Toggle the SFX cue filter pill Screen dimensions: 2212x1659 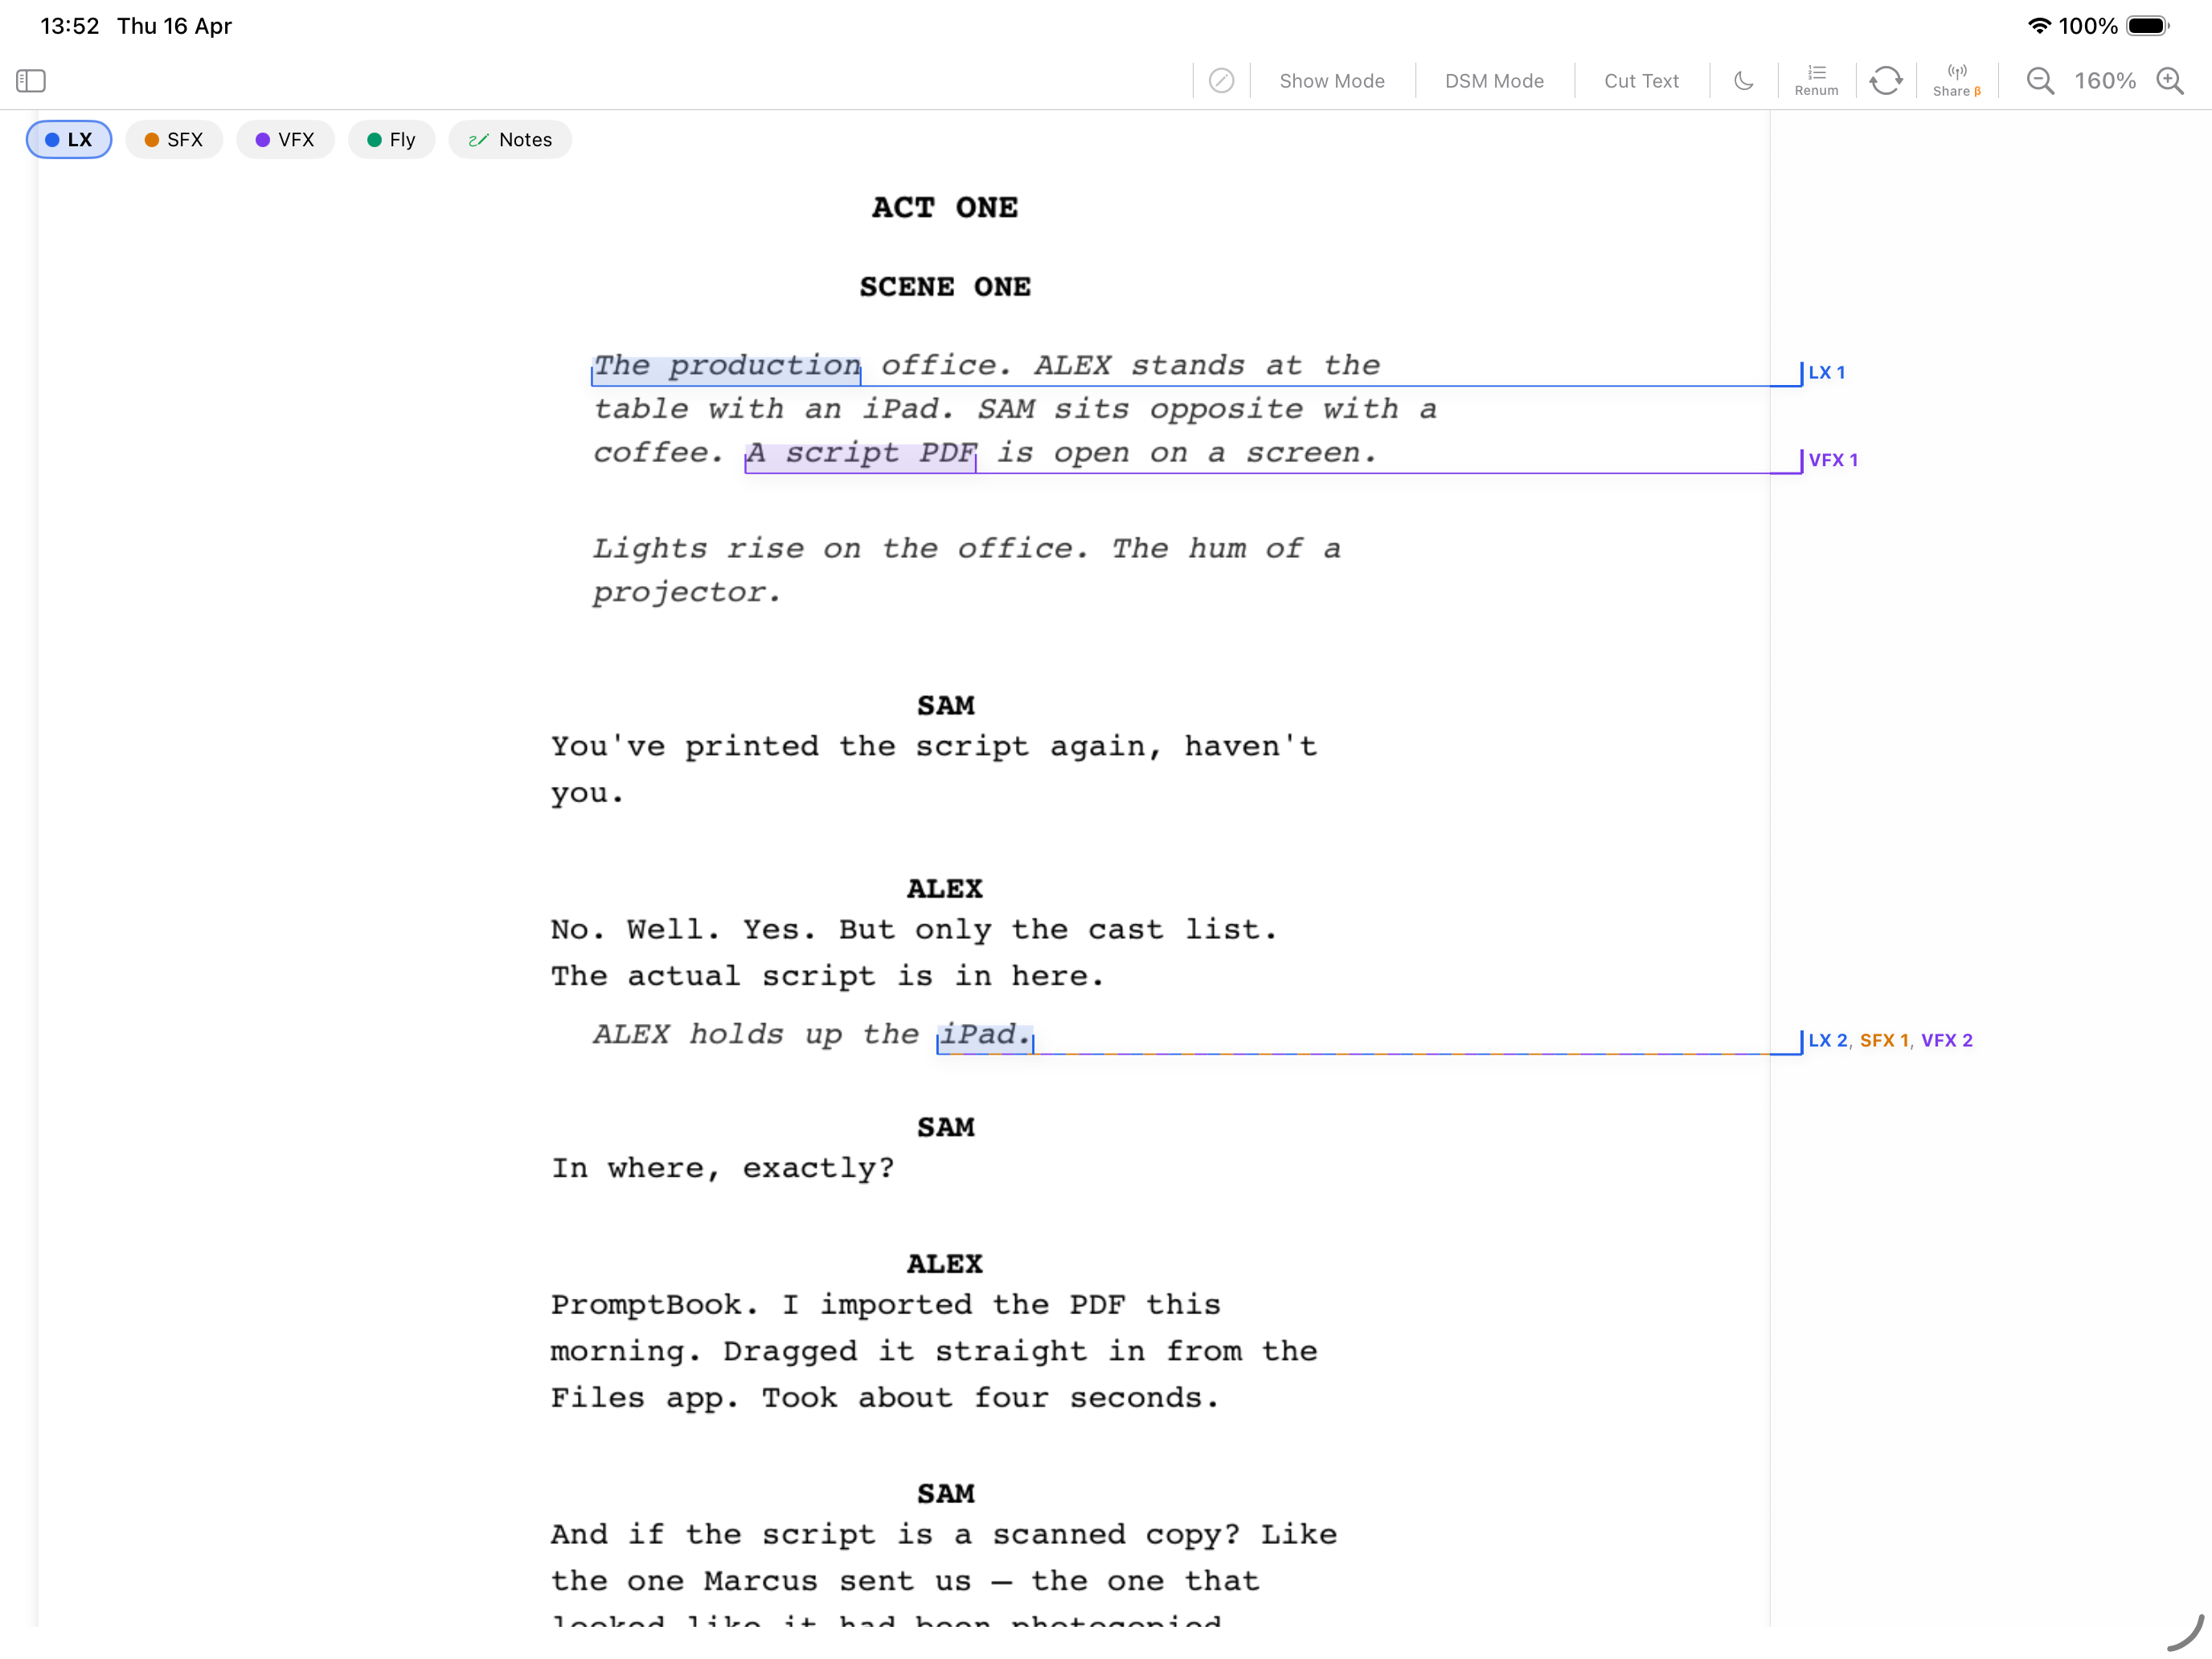tap(174, 140)
